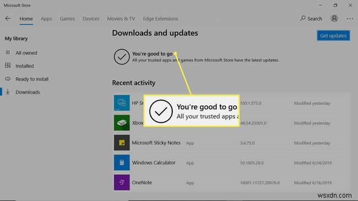Click OneNote version 16001.11727.20076.0
Viewport: 358px width, 201px height.
tap(260, 183)
